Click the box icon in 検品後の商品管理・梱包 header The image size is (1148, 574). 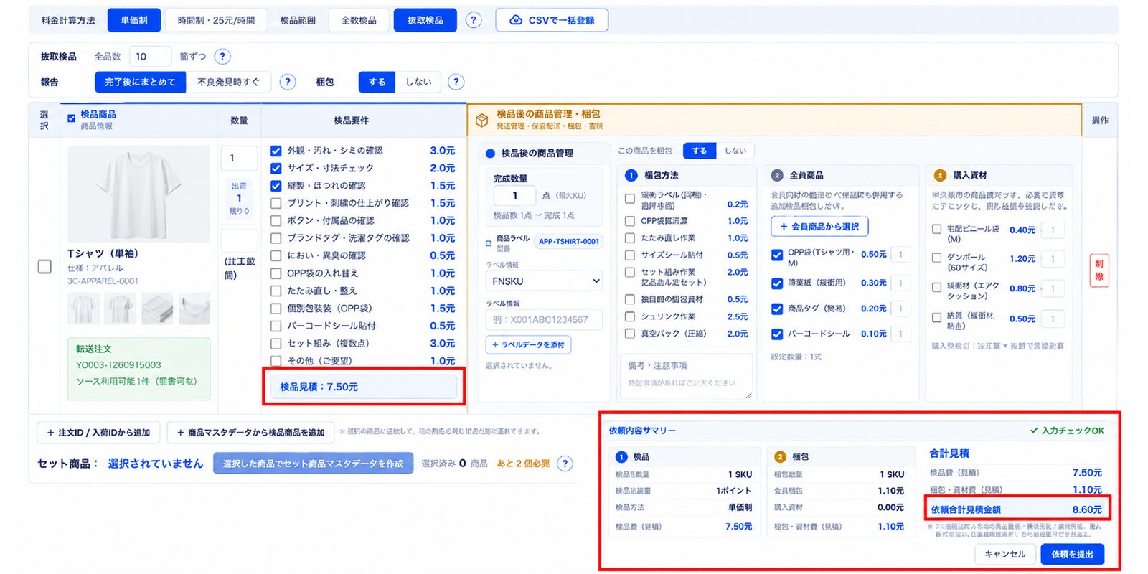pos(482,120)
